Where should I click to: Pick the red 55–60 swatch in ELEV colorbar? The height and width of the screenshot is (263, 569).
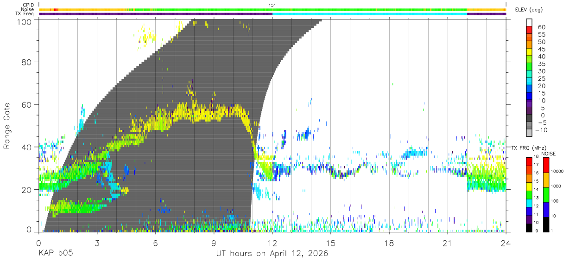pos(529,31)
